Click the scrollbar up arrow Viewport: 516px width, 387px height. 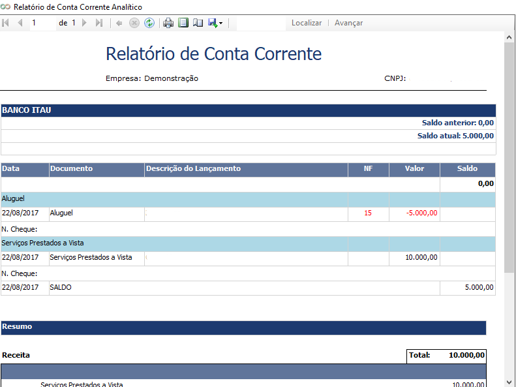[509, 37]
